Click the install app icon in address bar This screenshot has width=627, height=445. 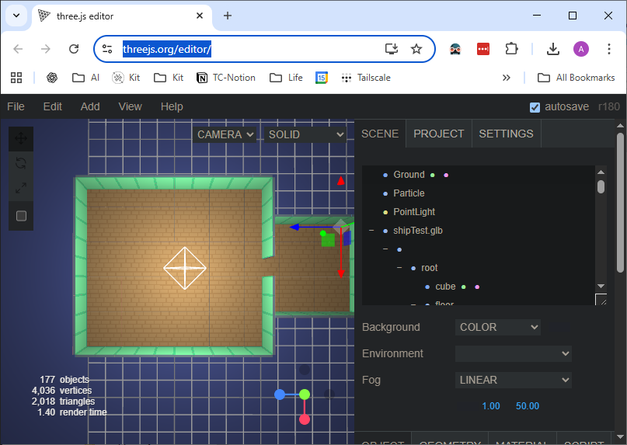click(392, 49)
